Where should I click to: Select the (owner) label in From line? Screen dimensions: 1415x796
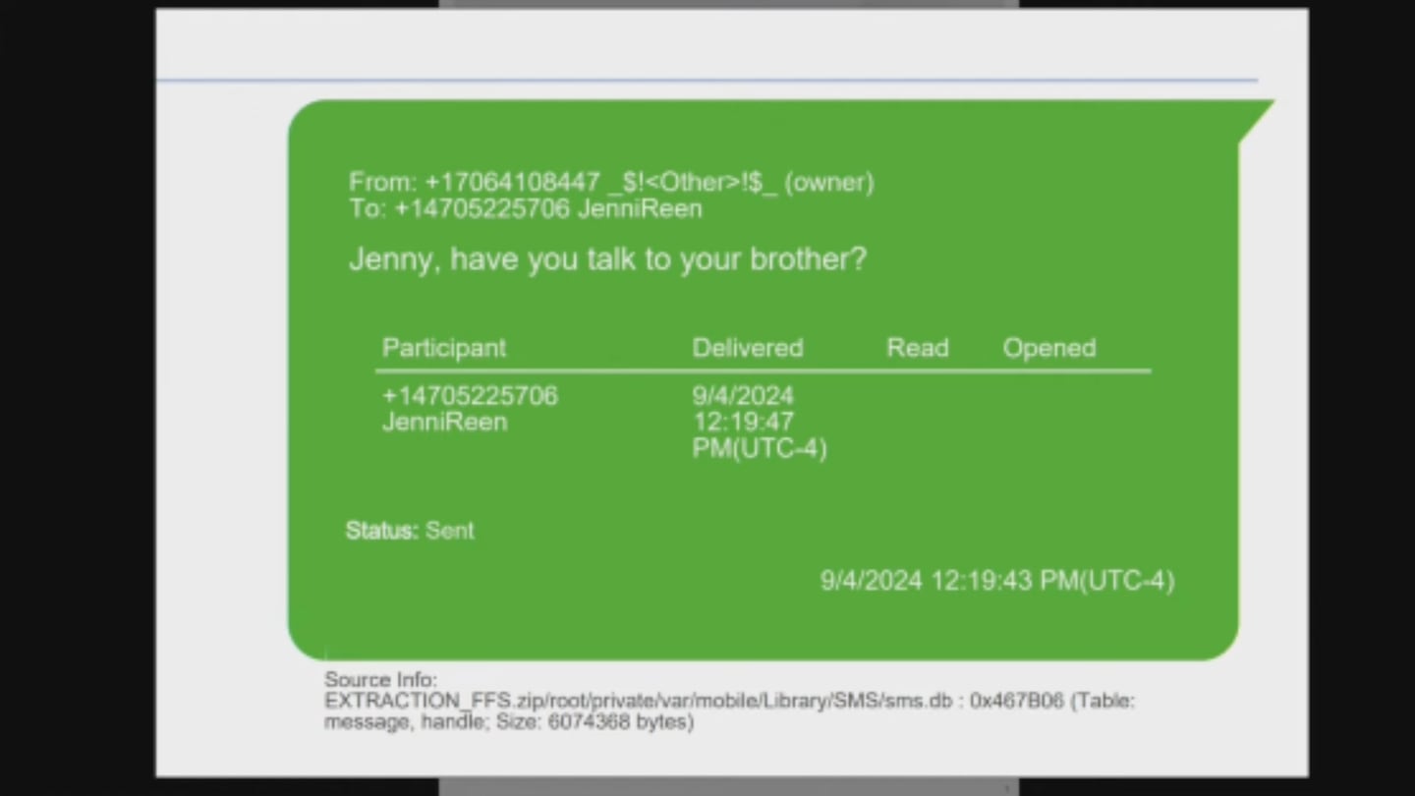[828, 183]
